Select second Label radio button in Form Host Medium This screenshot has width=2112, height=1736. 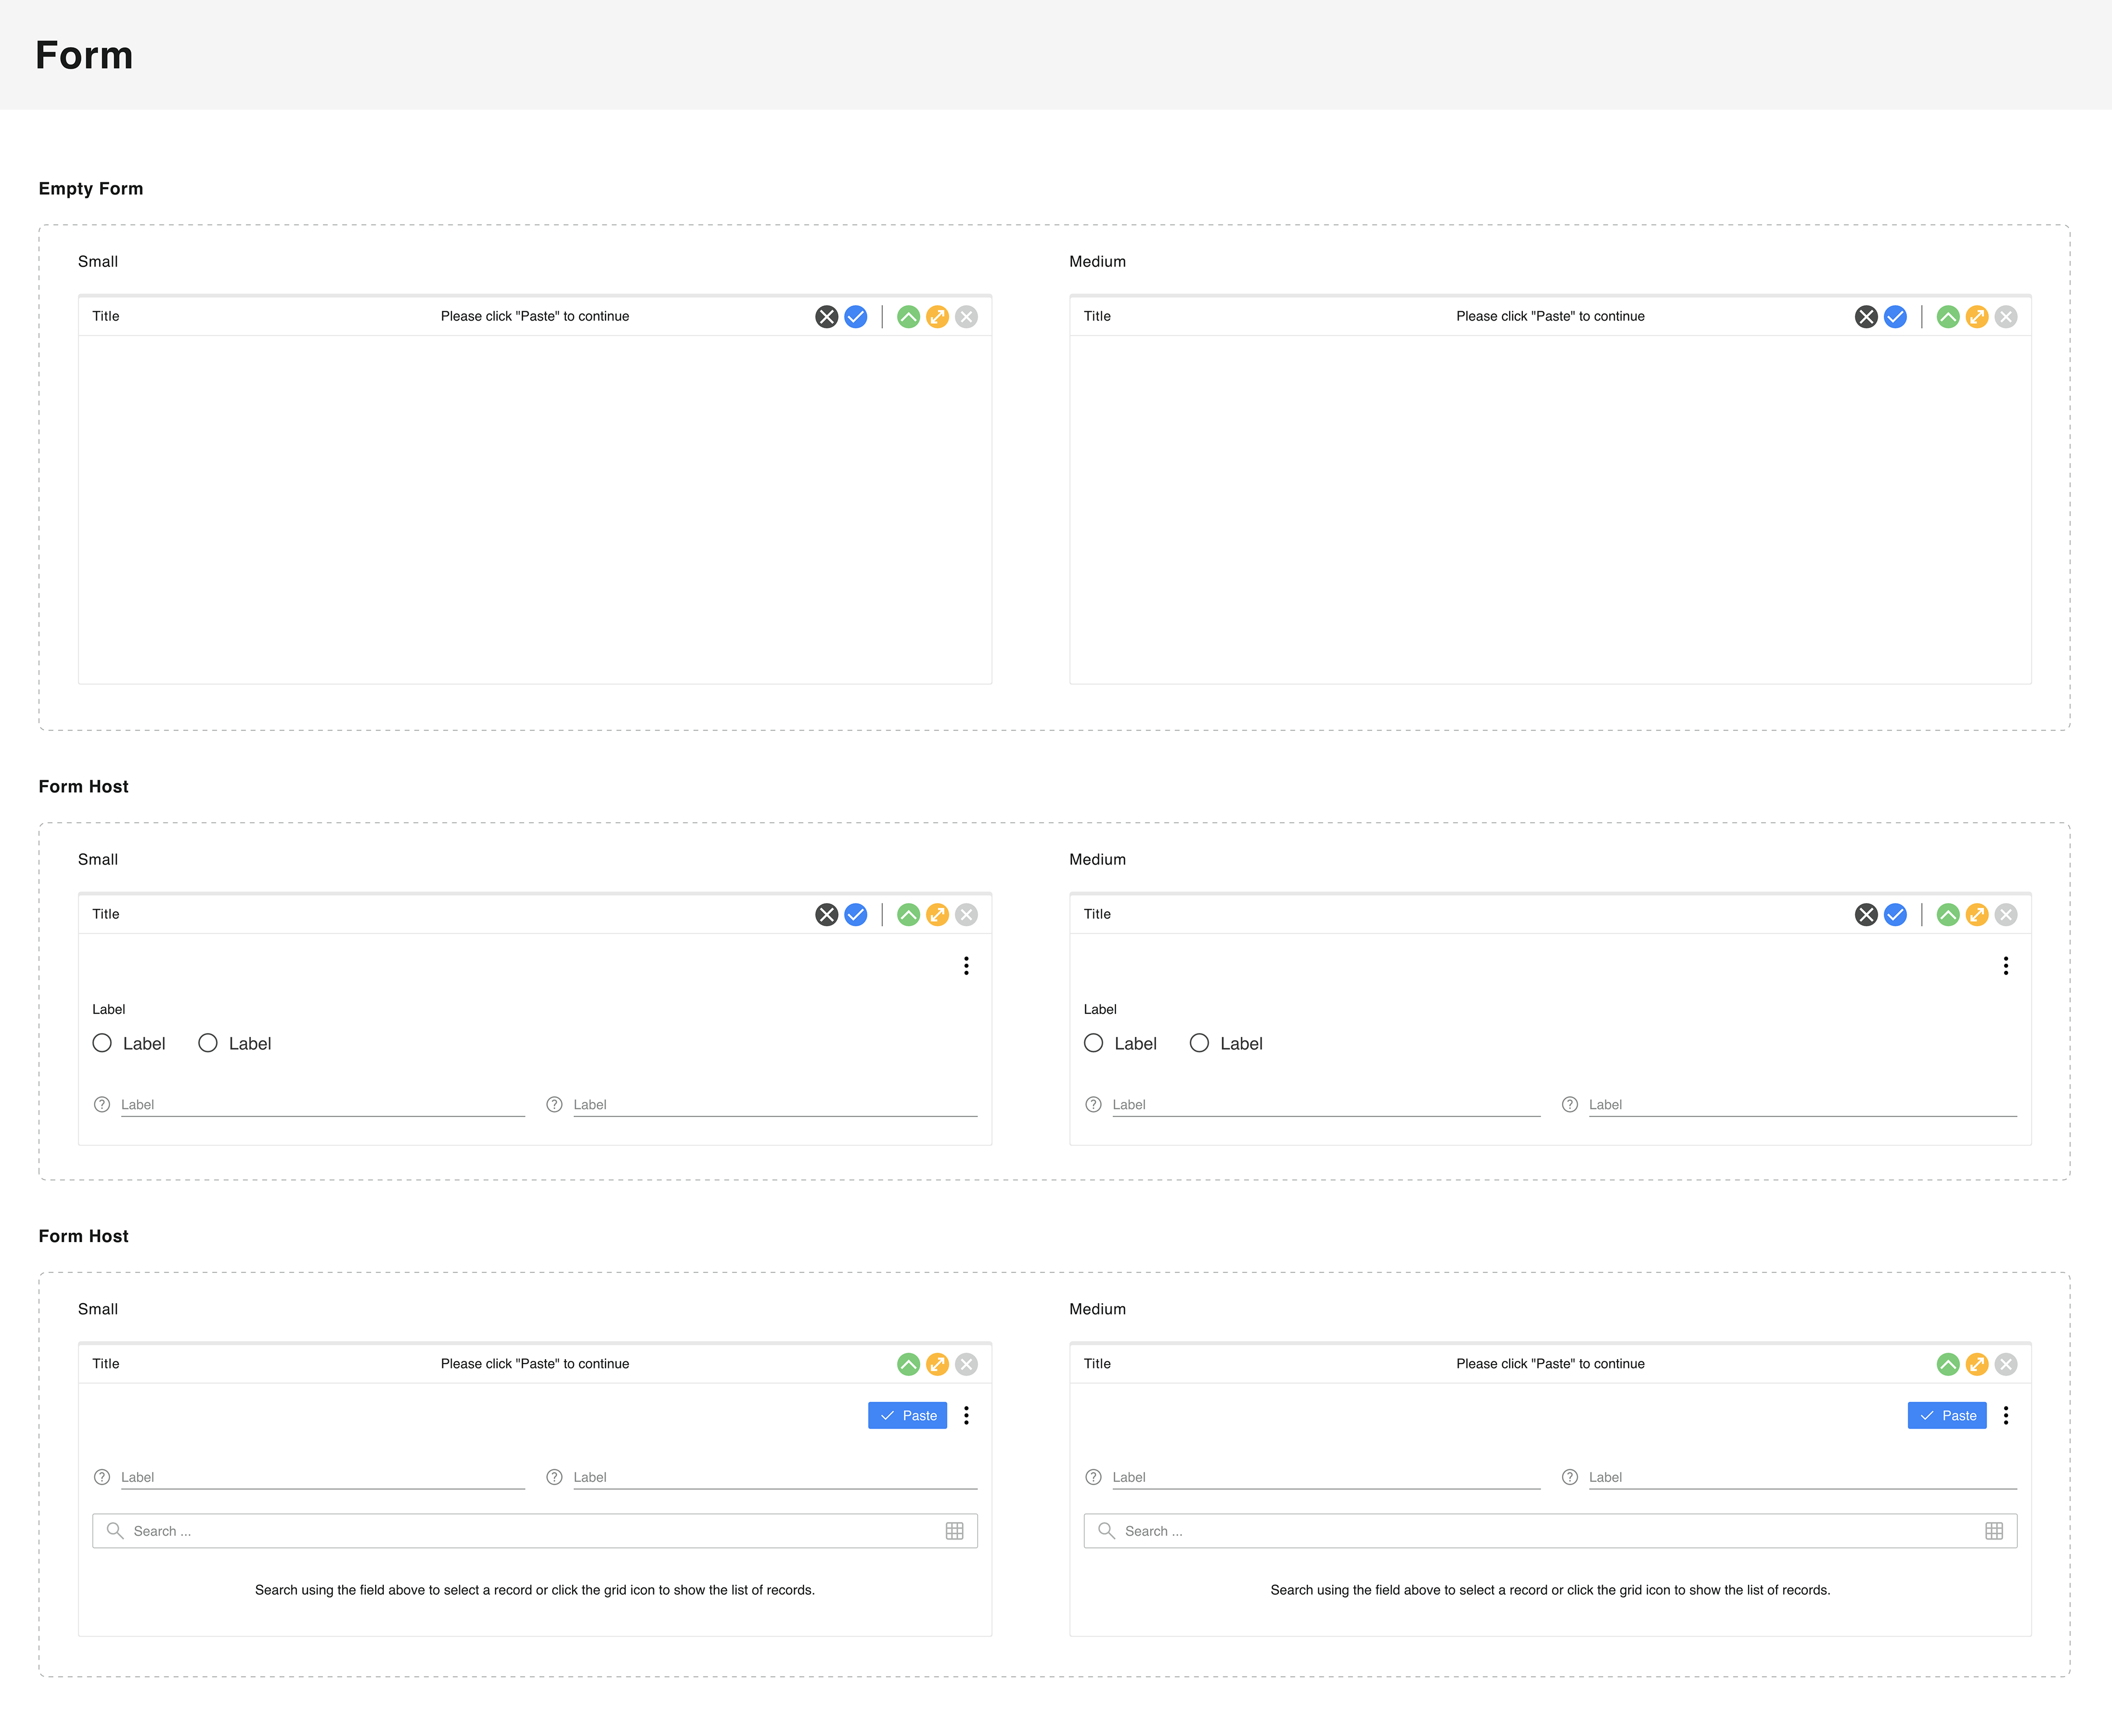(x=1199, y=1043)
